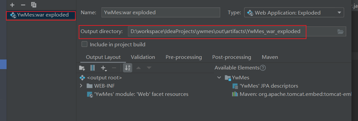This screenshot has height=121, width=358.
Task: Create a directory in output layout
Action: [x=82, y=68]
